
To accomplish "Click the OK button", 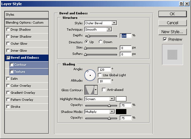I will [172, 14].
